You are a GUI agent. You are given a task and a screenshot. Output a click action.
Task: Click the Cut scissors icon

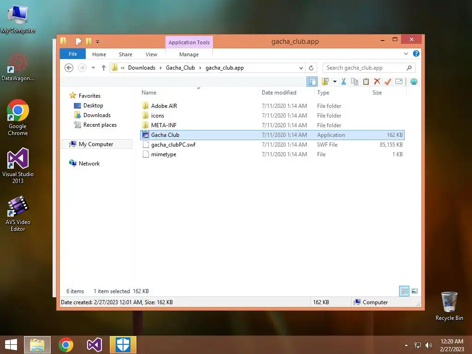point(343,82)
